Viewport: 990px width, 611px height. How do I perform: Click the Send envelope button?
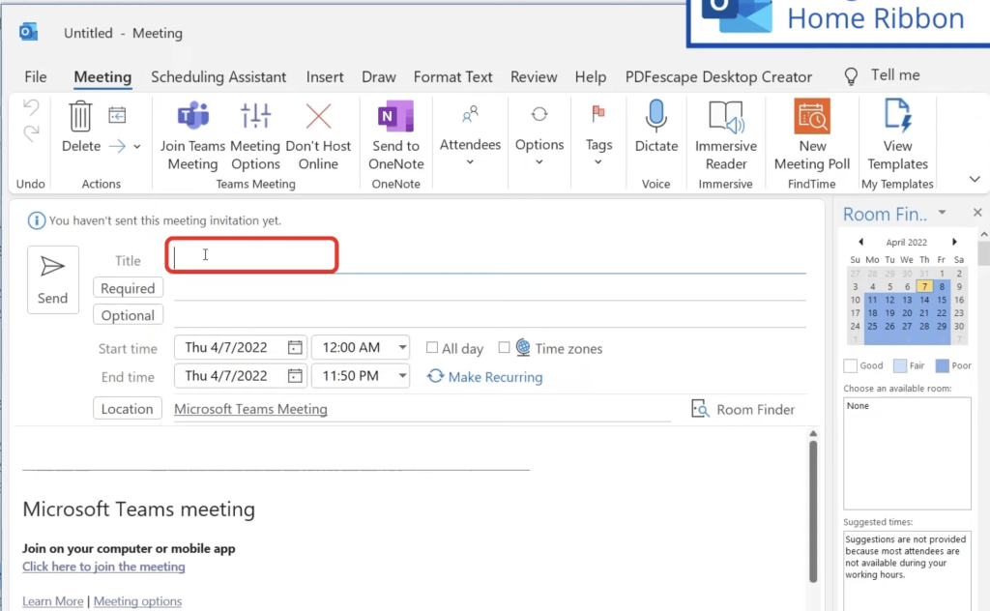click(x=52, y=279)
